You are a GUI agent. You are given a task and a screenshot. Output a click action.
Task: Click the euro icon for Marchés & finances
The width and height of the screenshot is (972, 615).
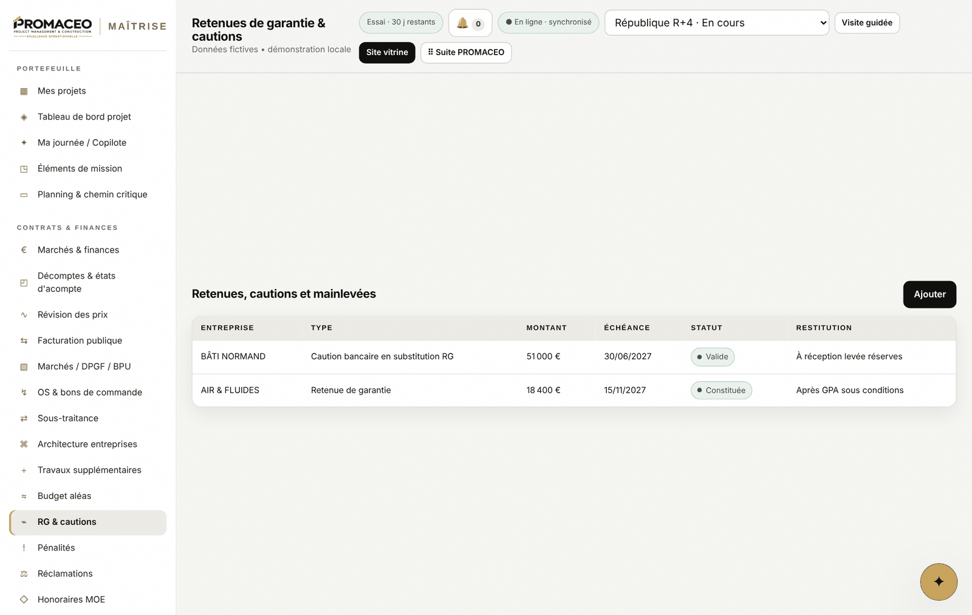pyautogui.click(x=24, y=250)
